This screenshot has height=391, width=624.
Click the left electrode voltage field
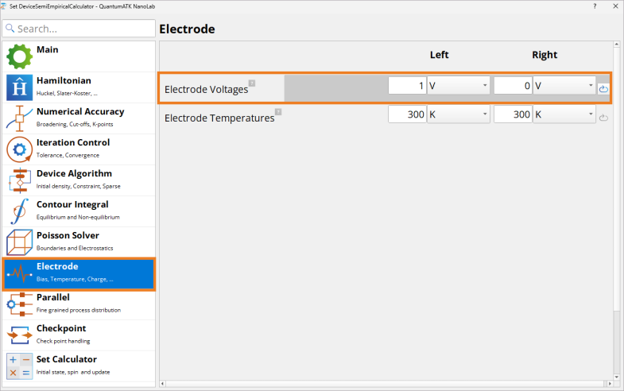(407, 86)
